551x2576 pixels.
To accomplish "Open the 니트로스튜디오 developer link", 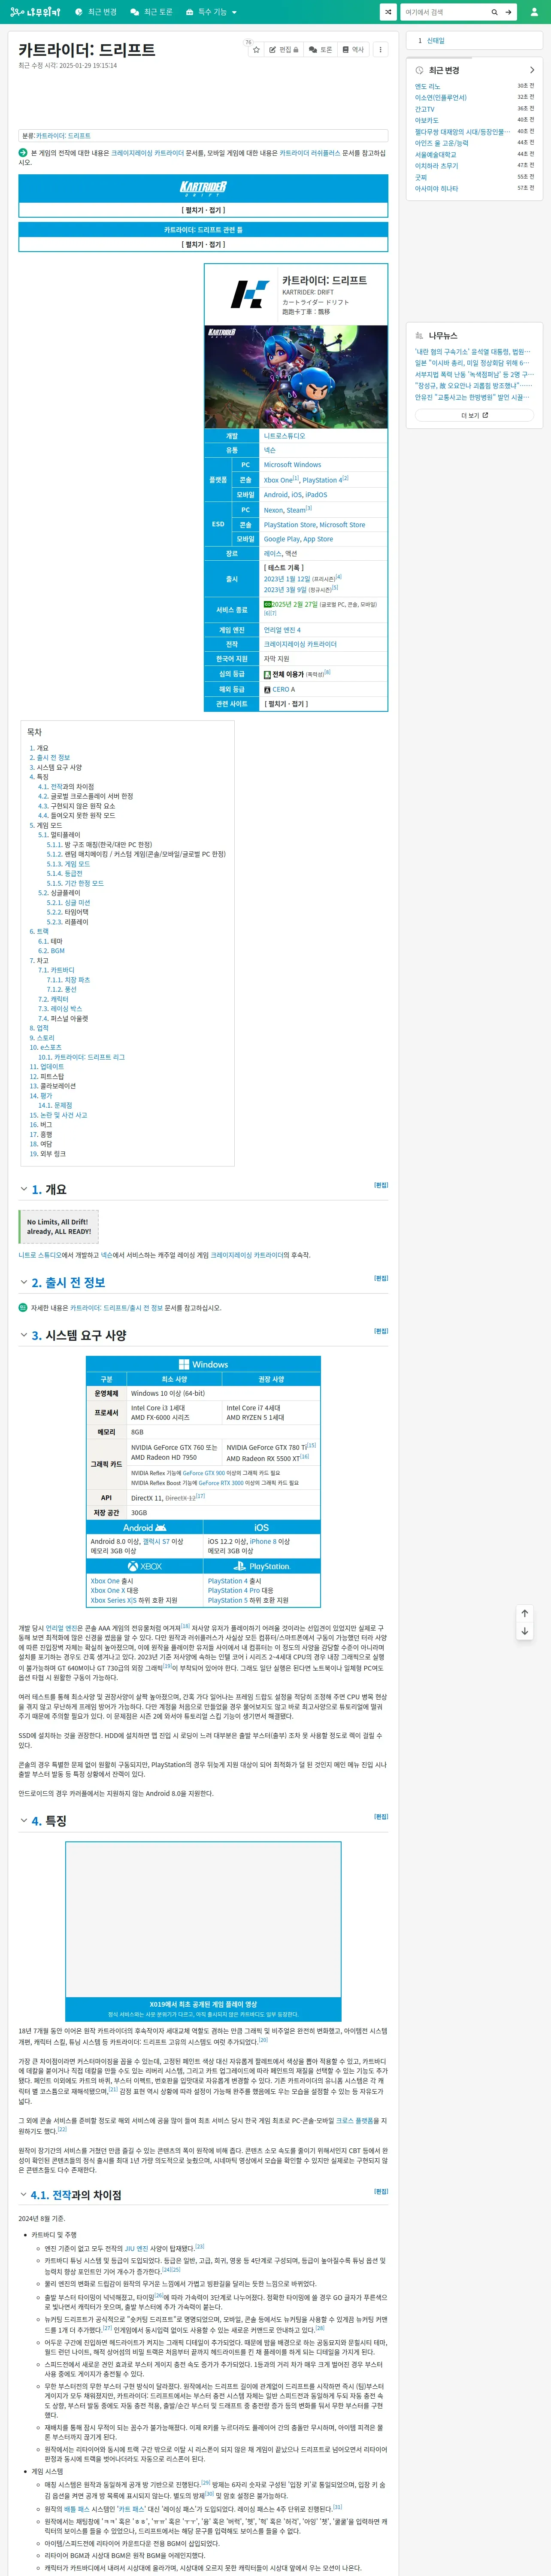I will pos(284,436).
